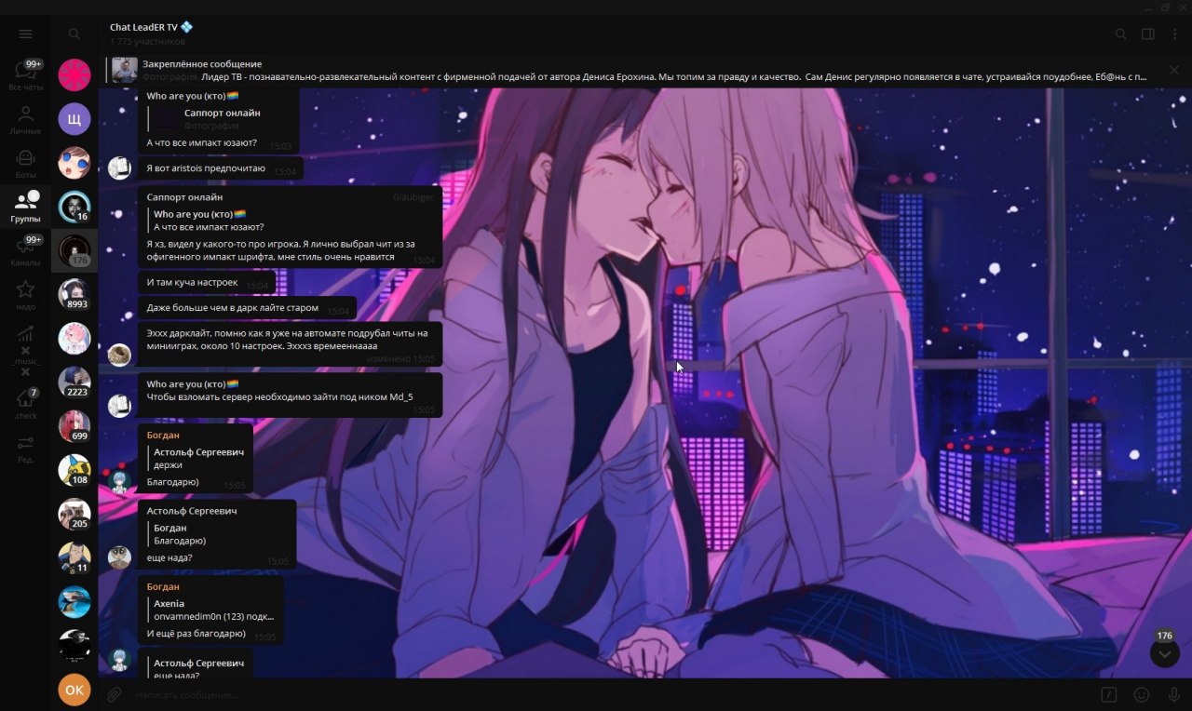
Task: Open chat with shark avatar
Action: pos(74,602)
